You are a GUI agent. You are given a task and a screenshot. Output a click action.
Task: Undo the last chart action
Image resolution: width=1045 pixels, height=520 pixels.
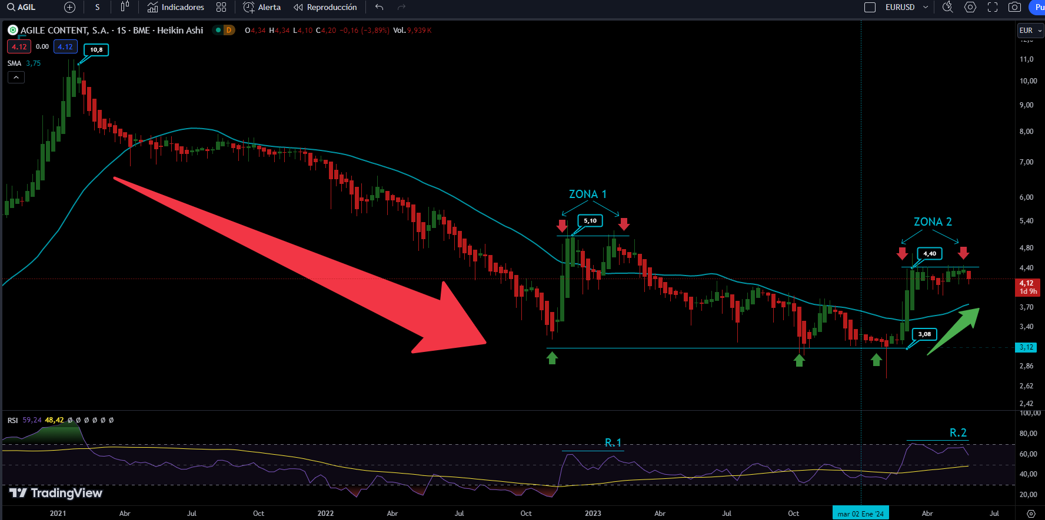coord(380,7)
